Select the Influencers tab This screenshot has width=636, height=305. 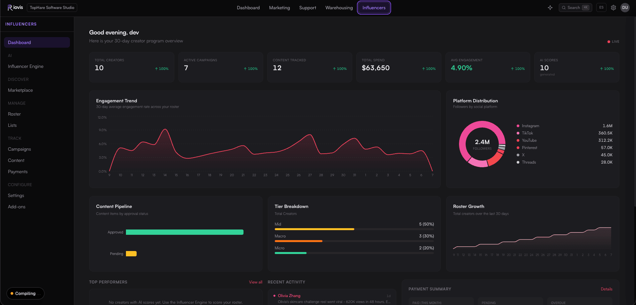[x=374, y=8]
